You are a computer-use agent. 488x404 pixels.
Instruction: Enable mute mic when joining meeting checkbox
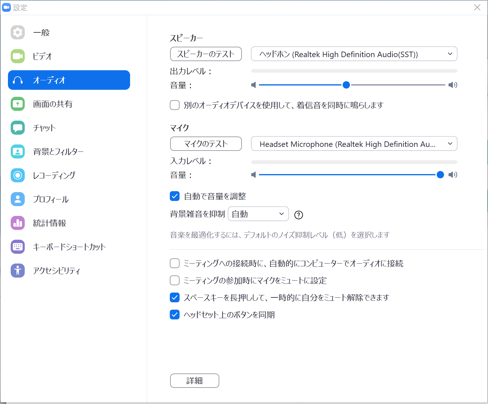175,280
